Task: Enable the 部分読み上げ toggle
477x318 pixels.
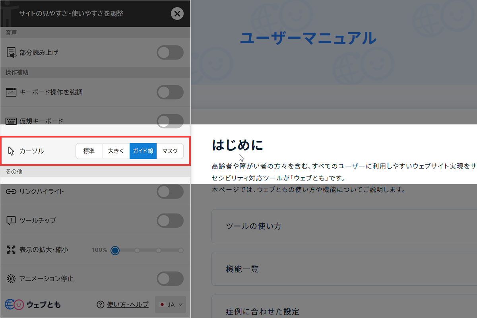Action: tap(170, 52)
